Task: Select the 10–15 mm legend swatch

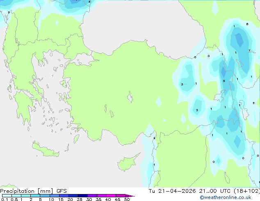Action: click(54, 196)
